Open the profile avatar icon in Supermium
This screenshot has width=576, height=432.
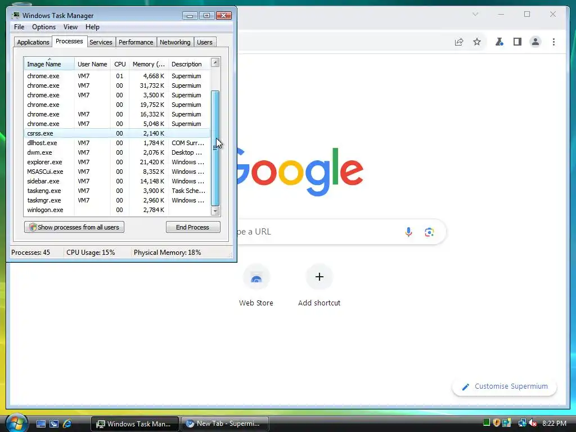click(x=535, y=42)
